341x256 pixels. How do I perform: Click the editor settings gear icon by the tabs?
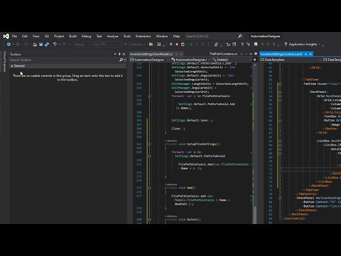pos(256,54)
